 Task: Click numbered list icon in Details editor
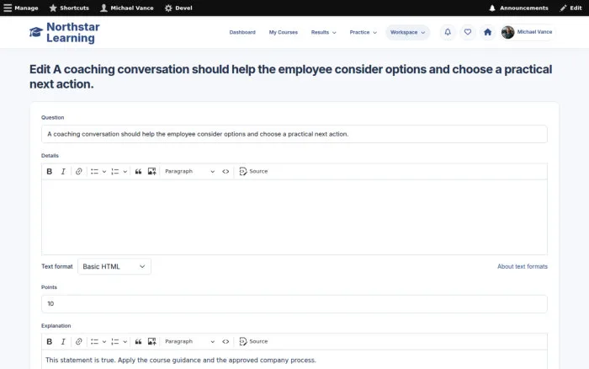115,172
